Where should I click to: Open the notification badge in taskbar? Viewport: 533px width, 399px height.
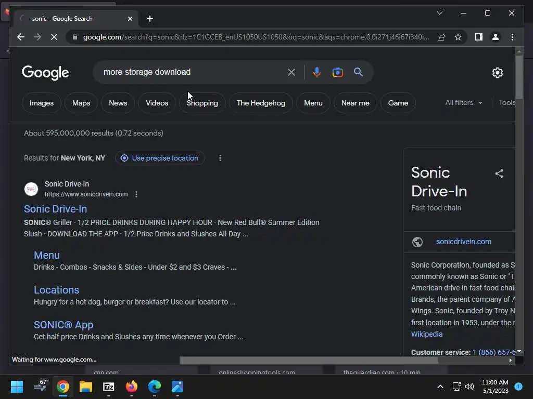click(x=518, y=386)
